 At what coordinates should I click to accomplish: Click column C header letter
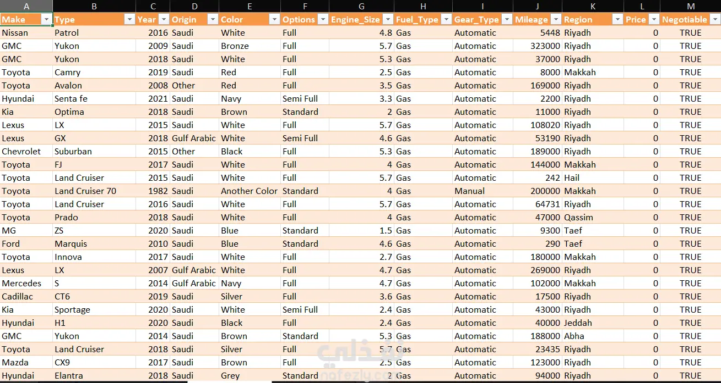click(153, 6)
